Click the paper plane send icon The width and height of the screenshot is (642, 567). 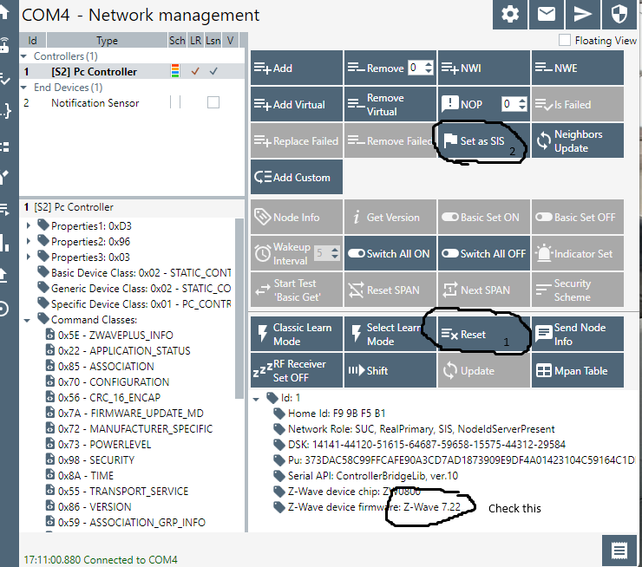tap(580, 15)
